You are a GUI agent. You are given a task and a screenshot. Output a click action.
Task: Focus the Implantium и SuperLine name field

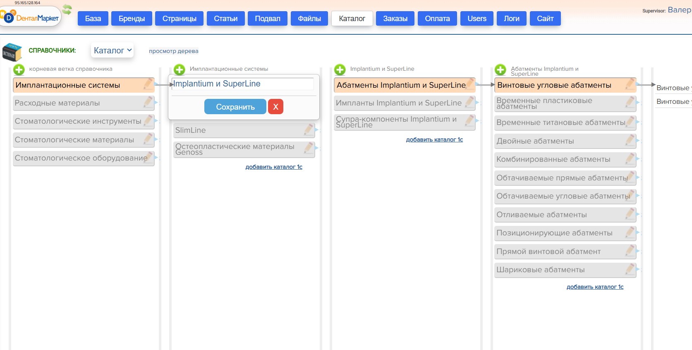tap(243, 84)
